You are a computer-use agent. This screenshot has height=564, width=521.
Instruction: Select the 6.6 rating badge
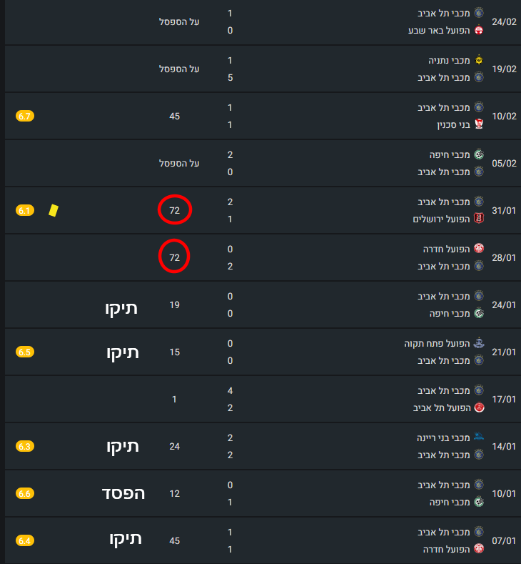pyautogui.click(x=25, y=493)
